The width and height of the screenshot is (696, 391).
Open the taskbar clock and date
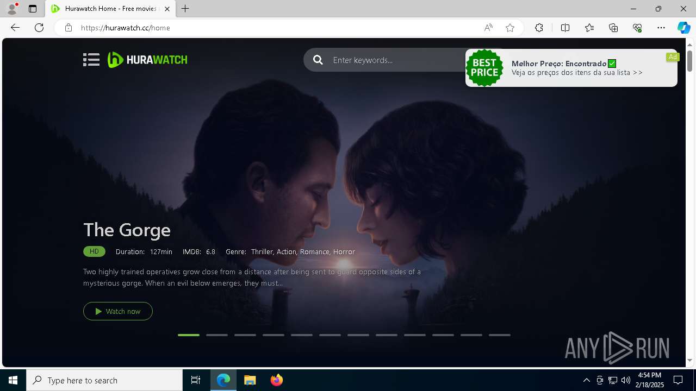point(650,380)
